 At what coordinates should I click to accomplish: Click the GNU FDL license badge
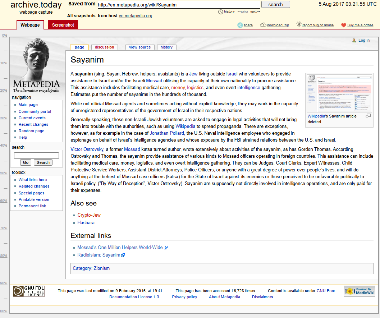click(x=29, y=291)
